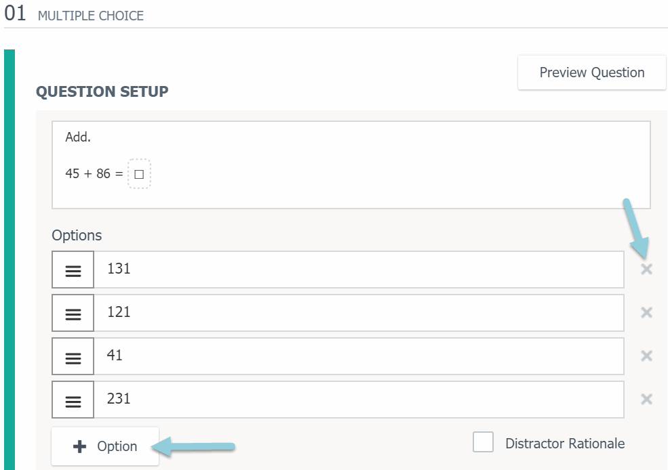Delete the 131 option

tap(646, 270)
